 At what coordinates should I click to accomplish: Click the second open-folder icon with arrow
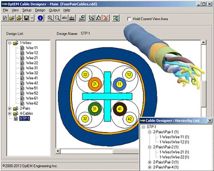19,18
